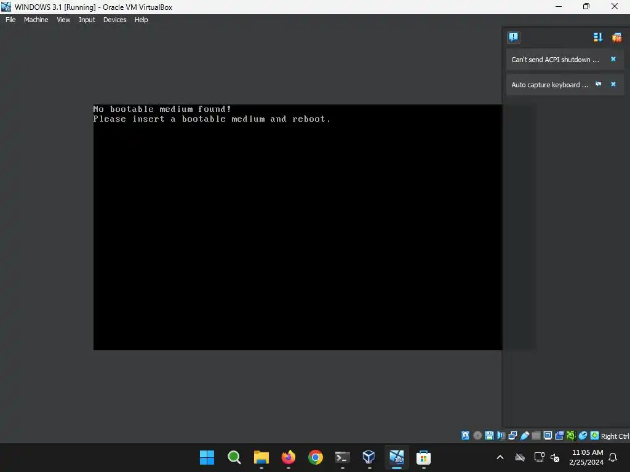Screen dimensions: 630x472
Task: Click the floppy disk status icon
Action: tap(489, 436)
